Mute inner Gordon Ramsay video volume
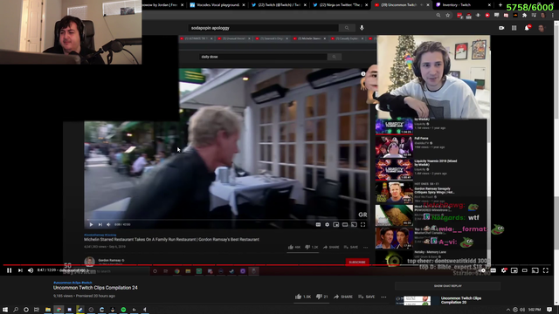This screenshot has width=559, height=314. pos(108,225)
